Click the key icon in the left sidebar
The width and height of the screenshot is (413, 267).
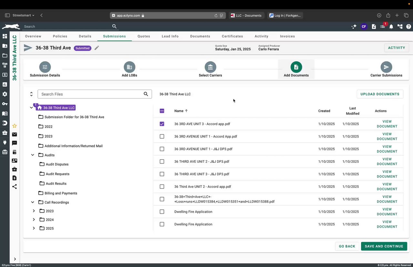pos(5,104)
